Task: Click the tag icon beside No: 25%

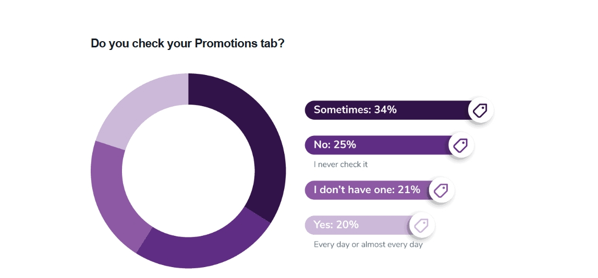Action: point(461,145)
